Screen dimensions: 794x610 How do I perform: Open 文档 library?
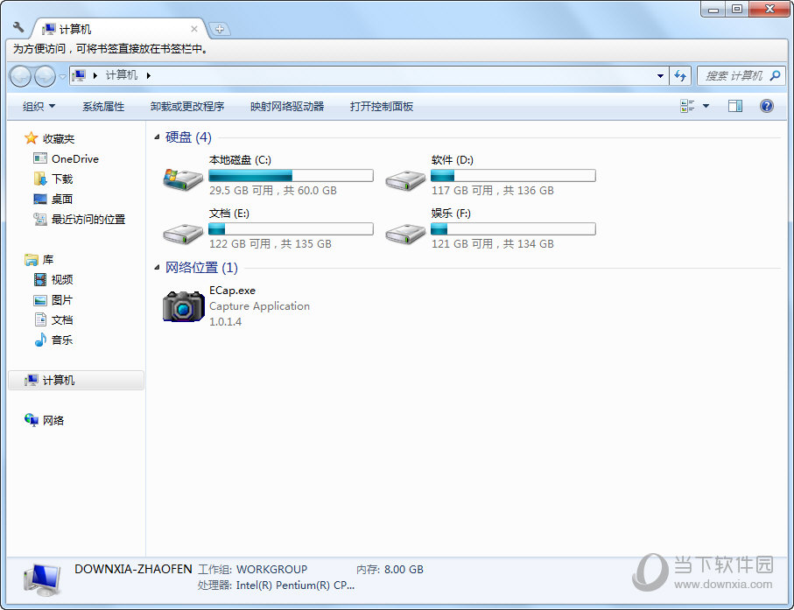tap(53, 320)
